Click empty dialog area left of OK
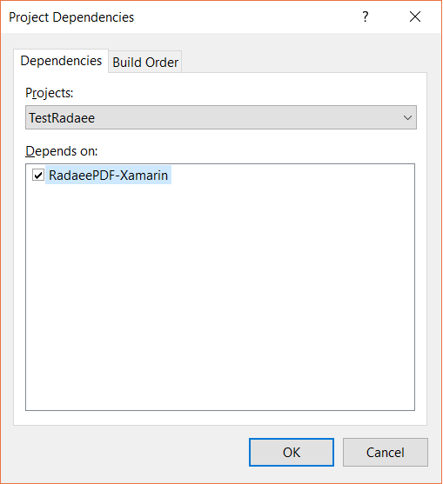Viewport: 443px width, 484px height. click(x=130, y=452)
